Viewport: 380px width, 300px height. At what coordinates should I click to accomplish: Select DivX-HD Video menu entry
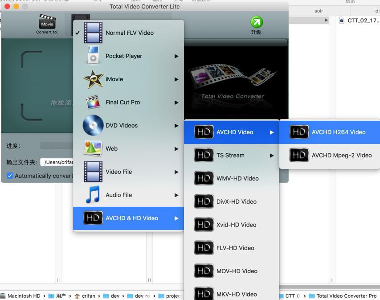coord(232,201)
